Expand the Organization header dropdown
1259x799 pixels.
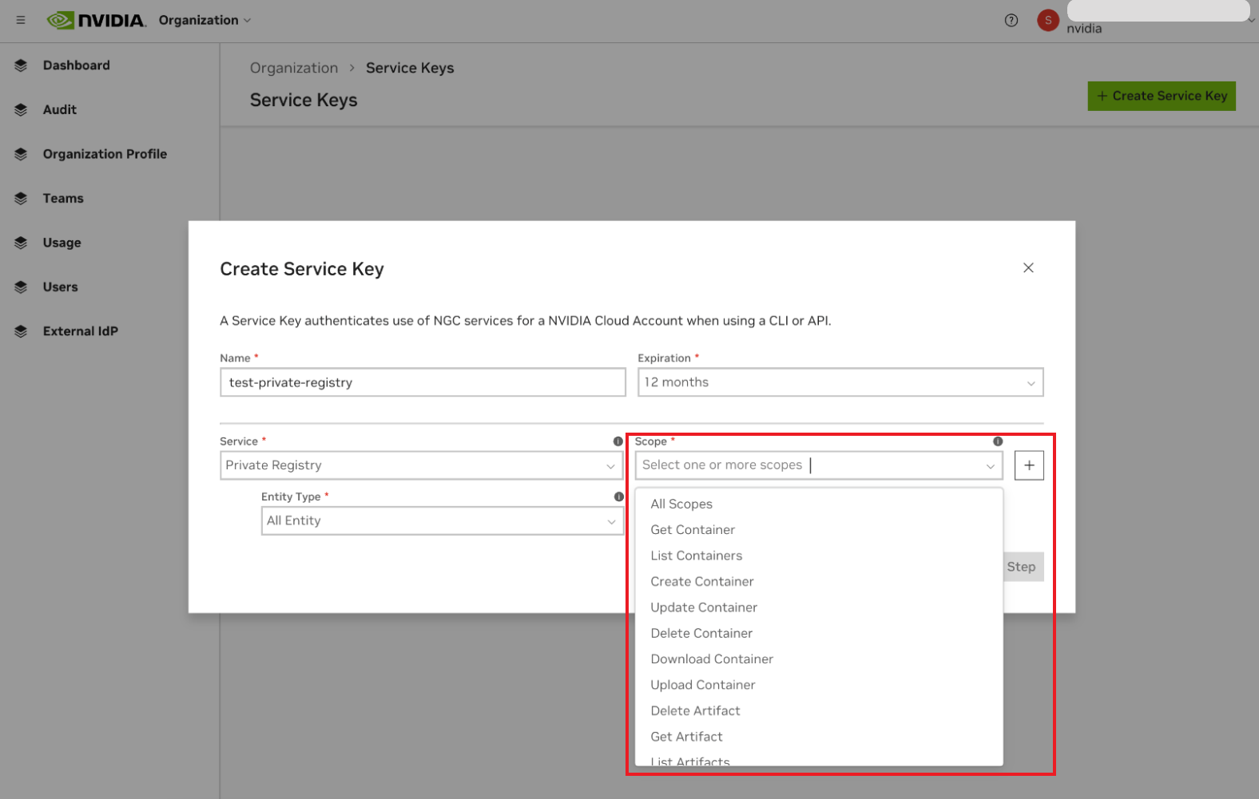click(x=205, y=20)
